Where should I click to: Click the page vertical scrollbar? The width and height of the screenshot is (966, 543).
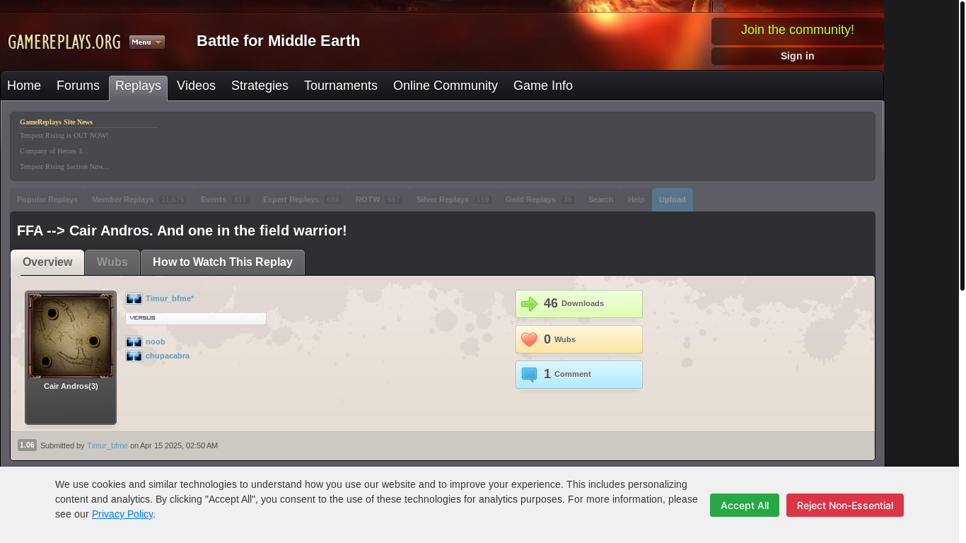[962, 147]
